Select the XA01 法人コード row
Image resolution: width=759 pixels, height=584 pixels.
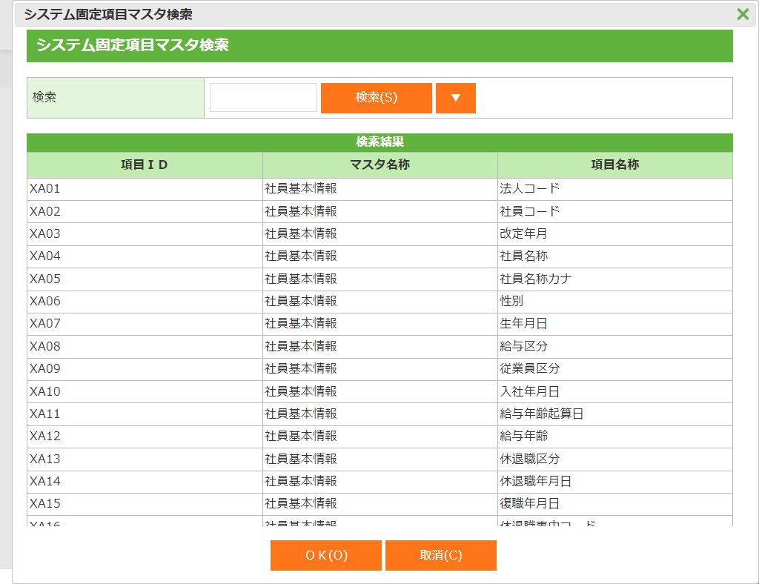[x=379, y=189]
